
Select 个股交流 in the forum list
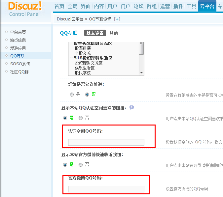click(83, 53)
